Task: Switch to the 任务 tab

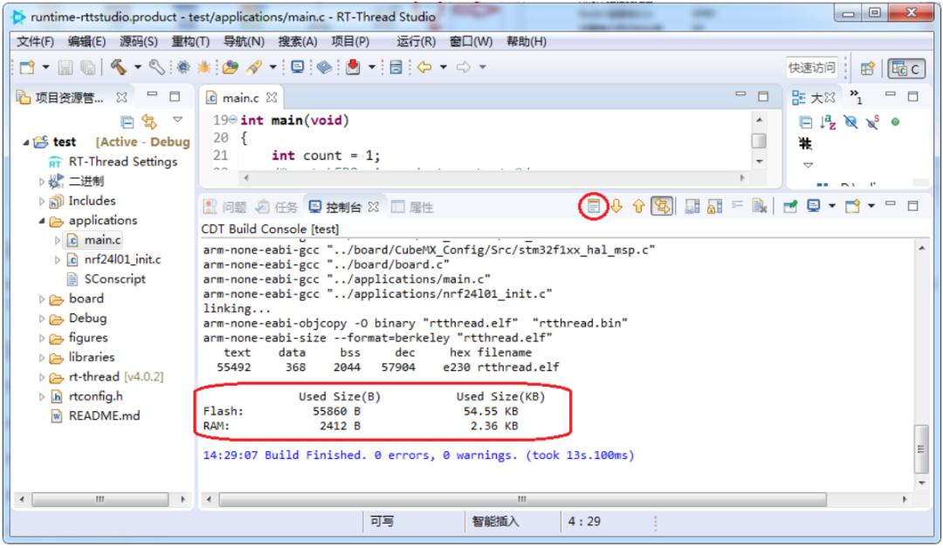Action: (277, 208)
